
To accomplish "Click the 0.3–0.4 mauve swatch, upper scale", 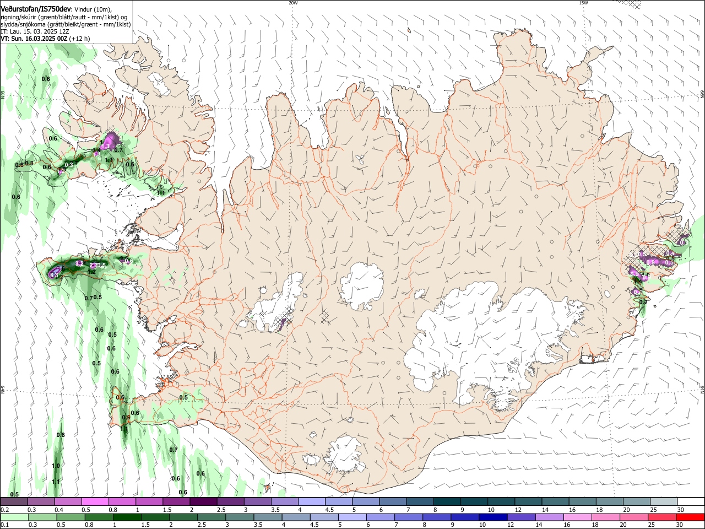I will (x=41, y=502).
